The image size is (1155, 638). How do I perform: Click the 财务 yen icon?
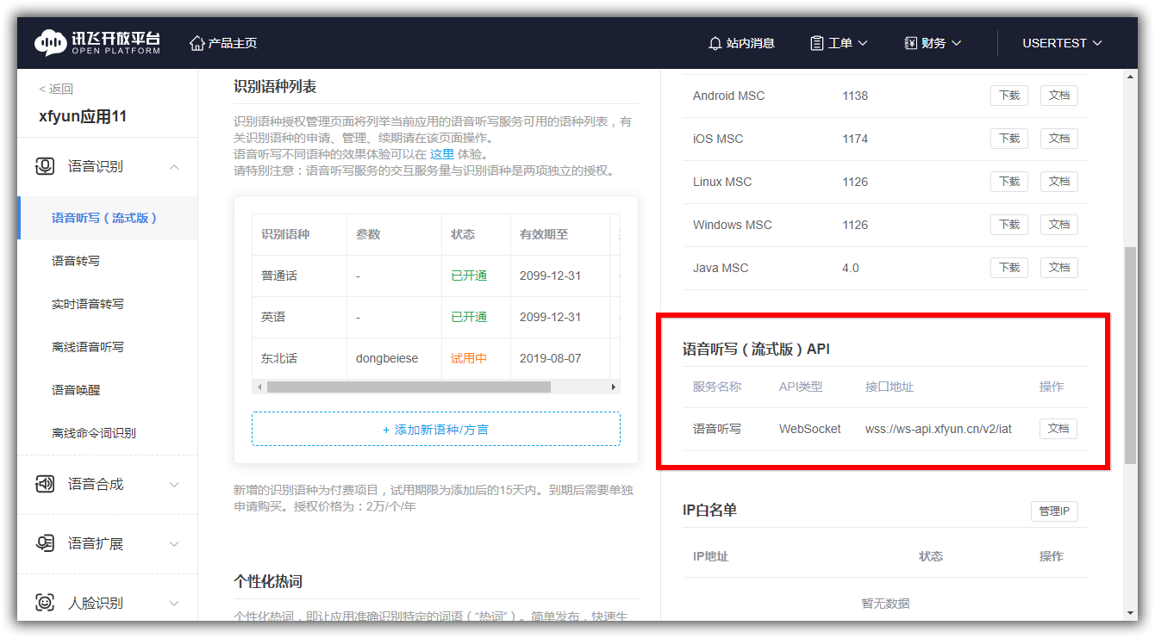[x=910, y=43]
